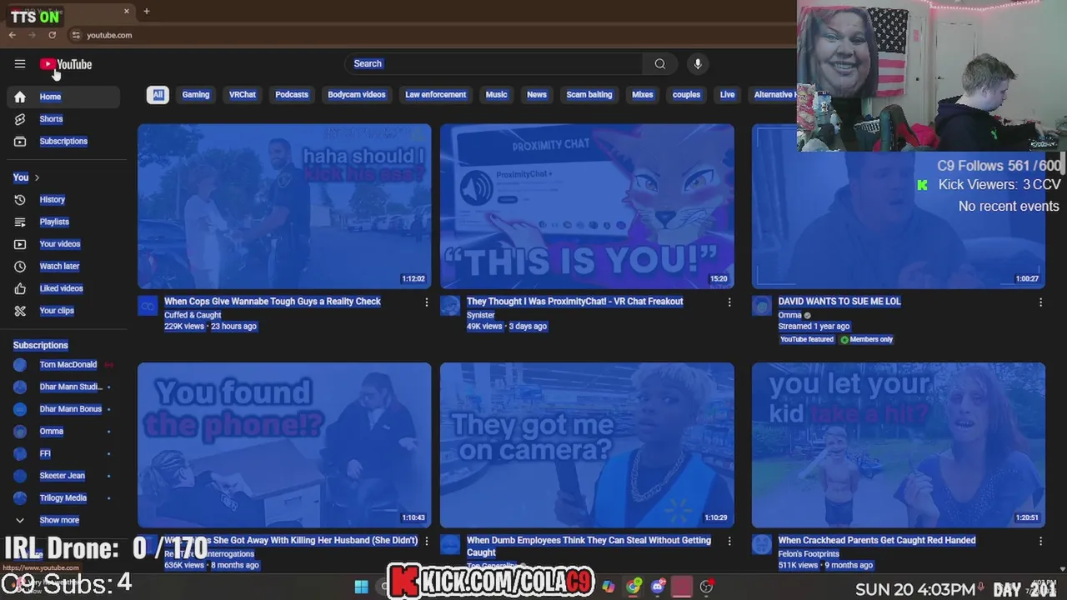This screenshot has width=1067, height=600.
Task: Open options for Dumb Employees video
Action: click(729, 542)
